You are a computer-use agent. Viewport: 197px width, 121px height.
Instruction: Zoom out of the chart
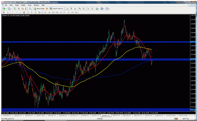(x=84, y=8)
